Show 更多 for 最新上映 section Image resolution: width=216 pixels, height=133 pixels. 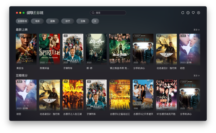tap(196, 30)
